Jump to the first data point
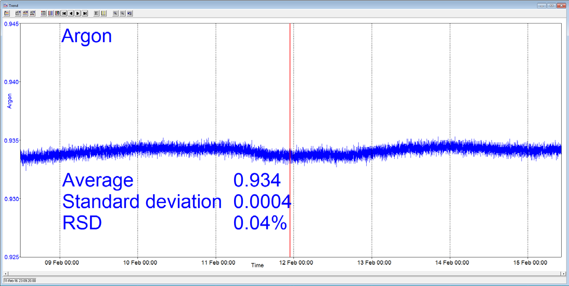The width and height of the screenshot is (569, 286). [64, 13]
